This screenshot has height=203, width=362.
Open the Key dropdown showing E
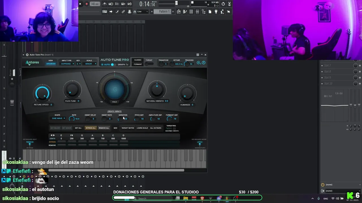coord(78,64)
